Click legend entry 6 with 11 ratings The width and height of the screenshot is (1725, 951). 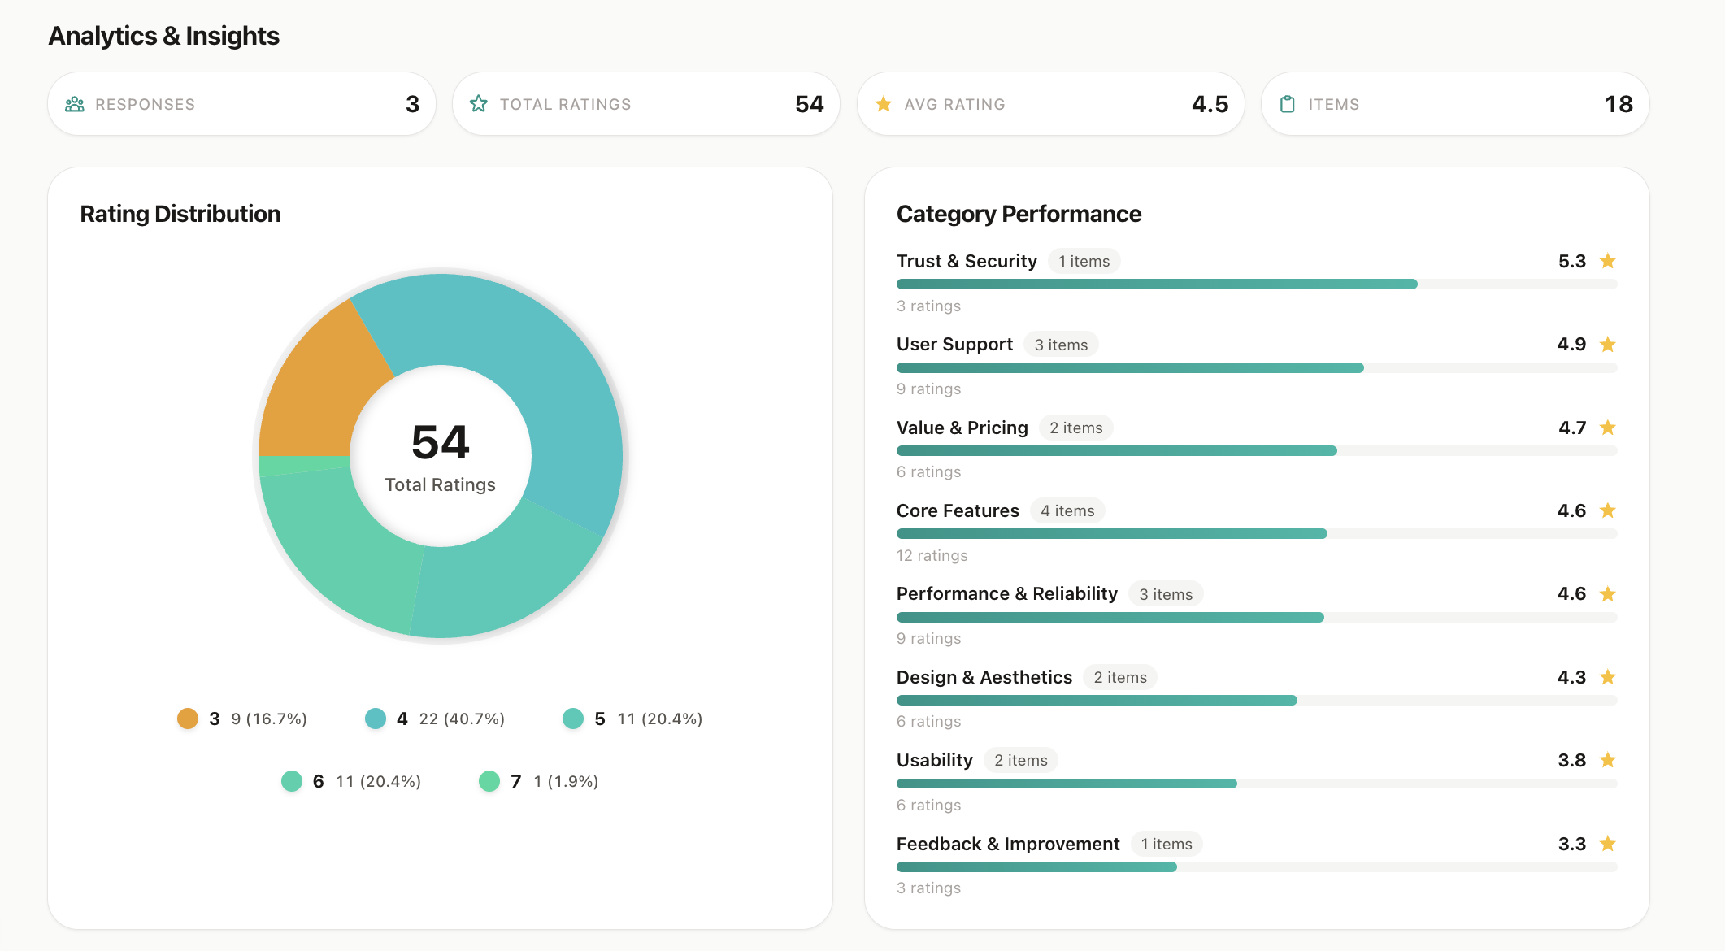coord(351,781)
